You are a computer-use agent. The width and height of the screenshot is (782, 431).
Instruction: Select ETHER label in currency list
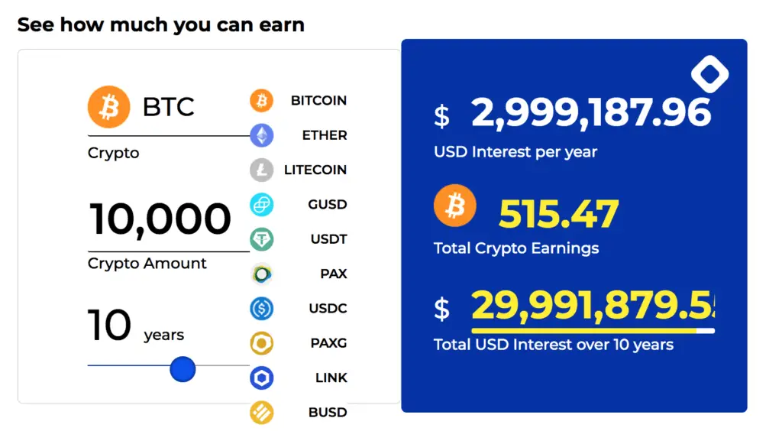pos(325,135)
